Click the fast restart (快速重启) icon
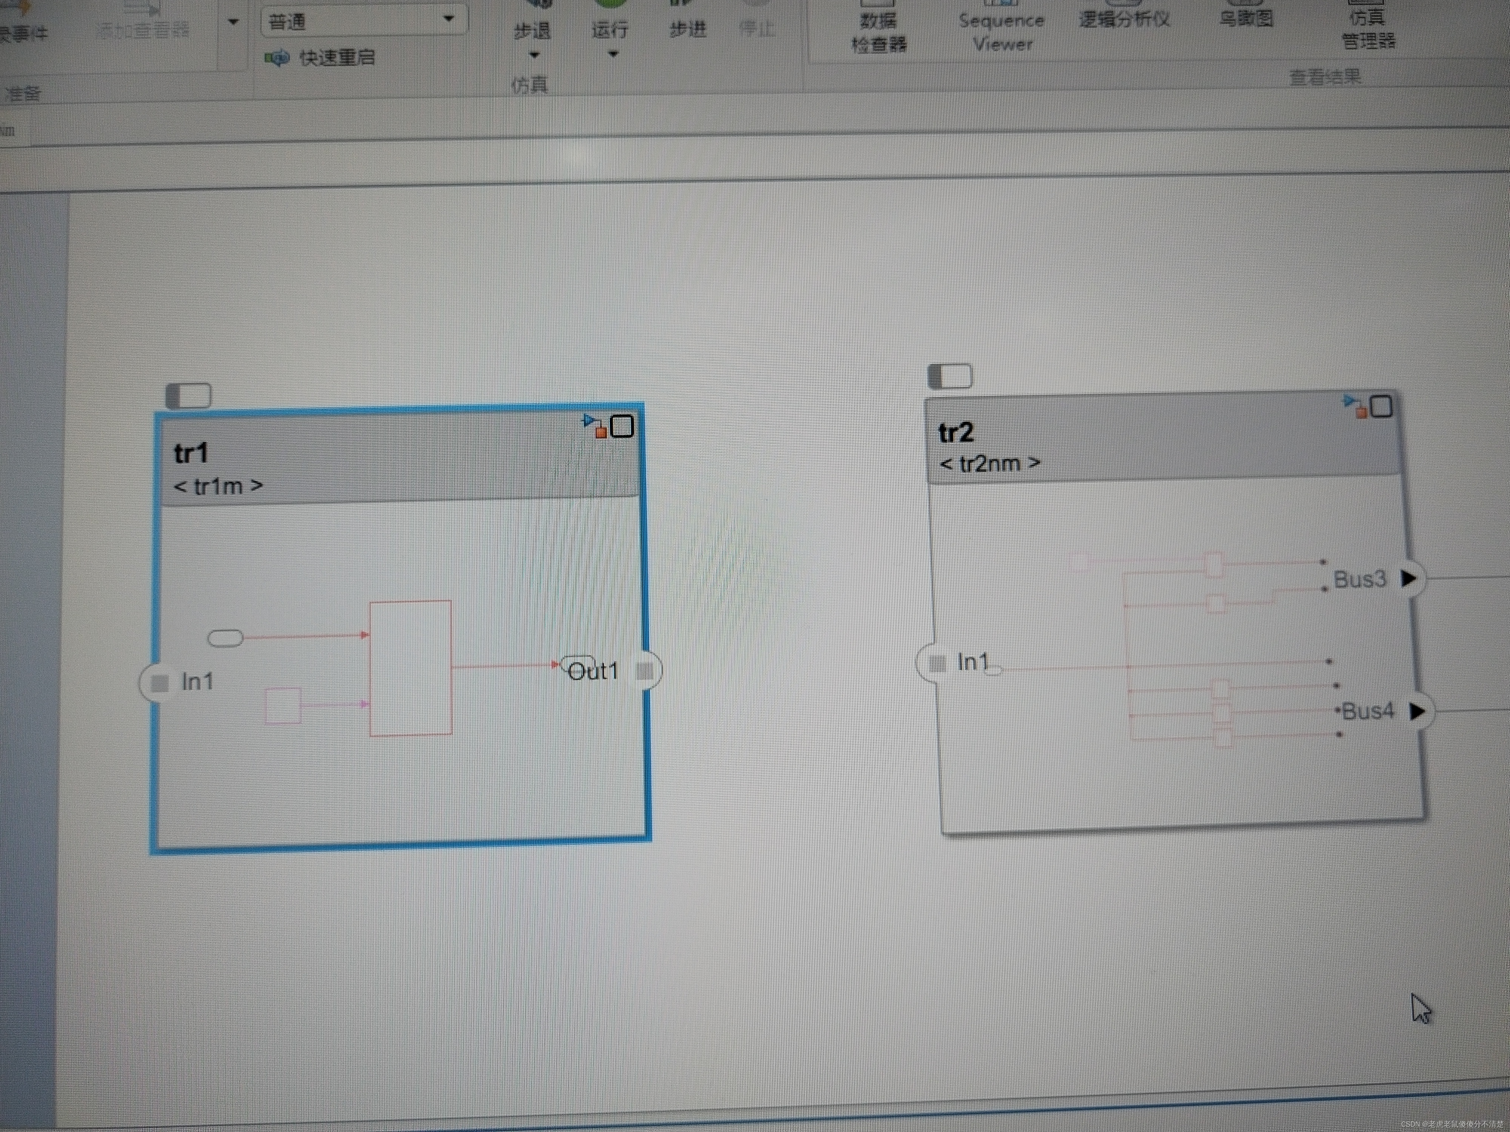The width and height of the screenshot is (1510, 1132). (x=277, y=58)
